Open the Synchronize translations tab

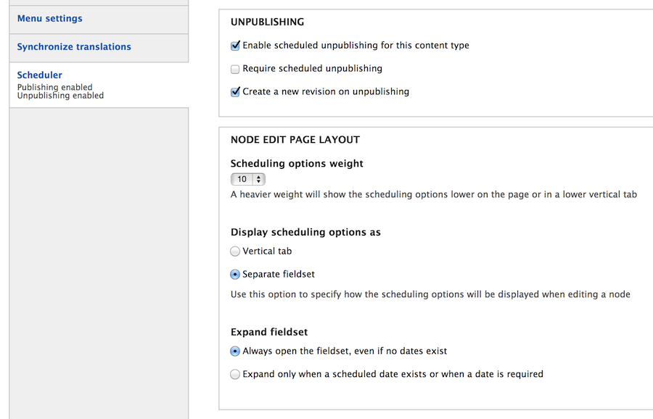coord(74,47)
